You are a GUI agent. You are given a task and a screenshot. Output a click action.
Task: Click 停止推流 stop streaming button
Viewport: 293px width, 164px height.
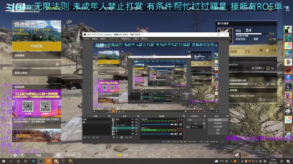(218, 120)
